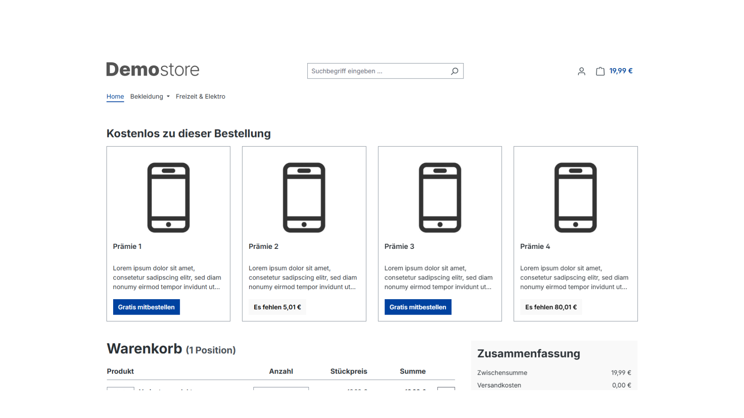
Task: Open the Prämie 2 title
Action: 263,247
